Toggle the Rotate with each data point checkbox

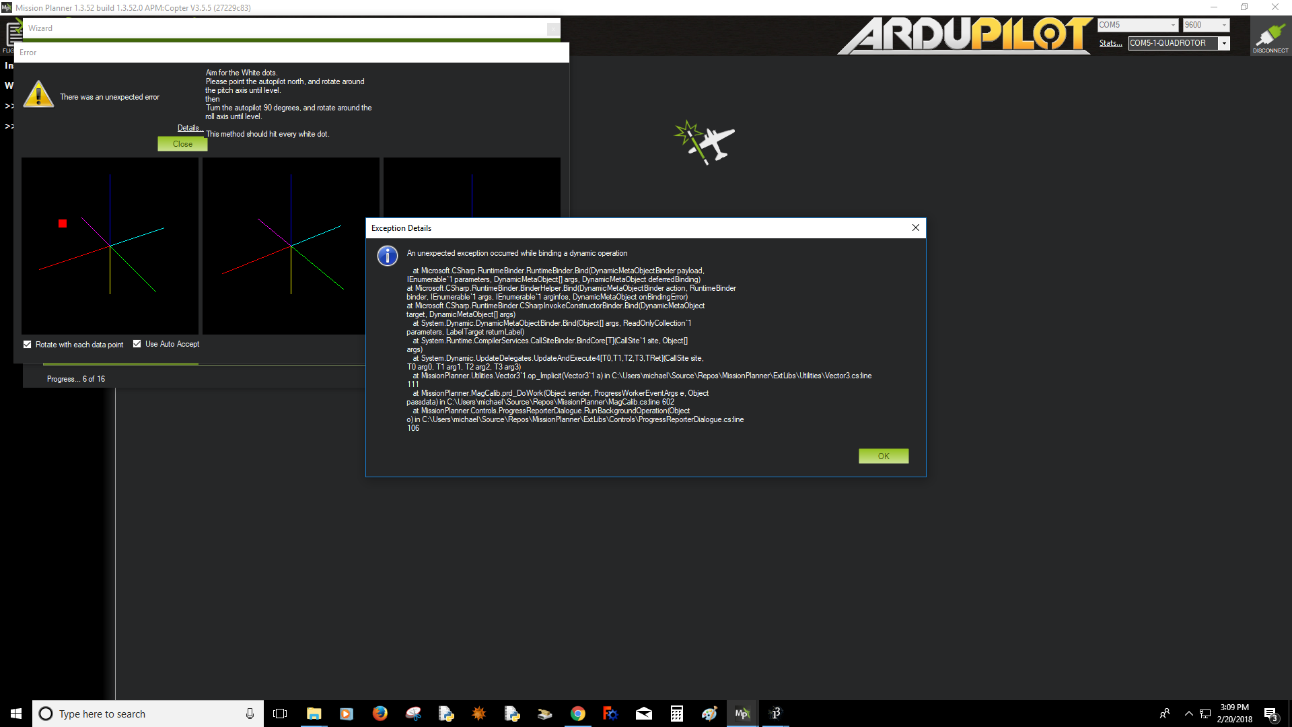coord(28,343)
